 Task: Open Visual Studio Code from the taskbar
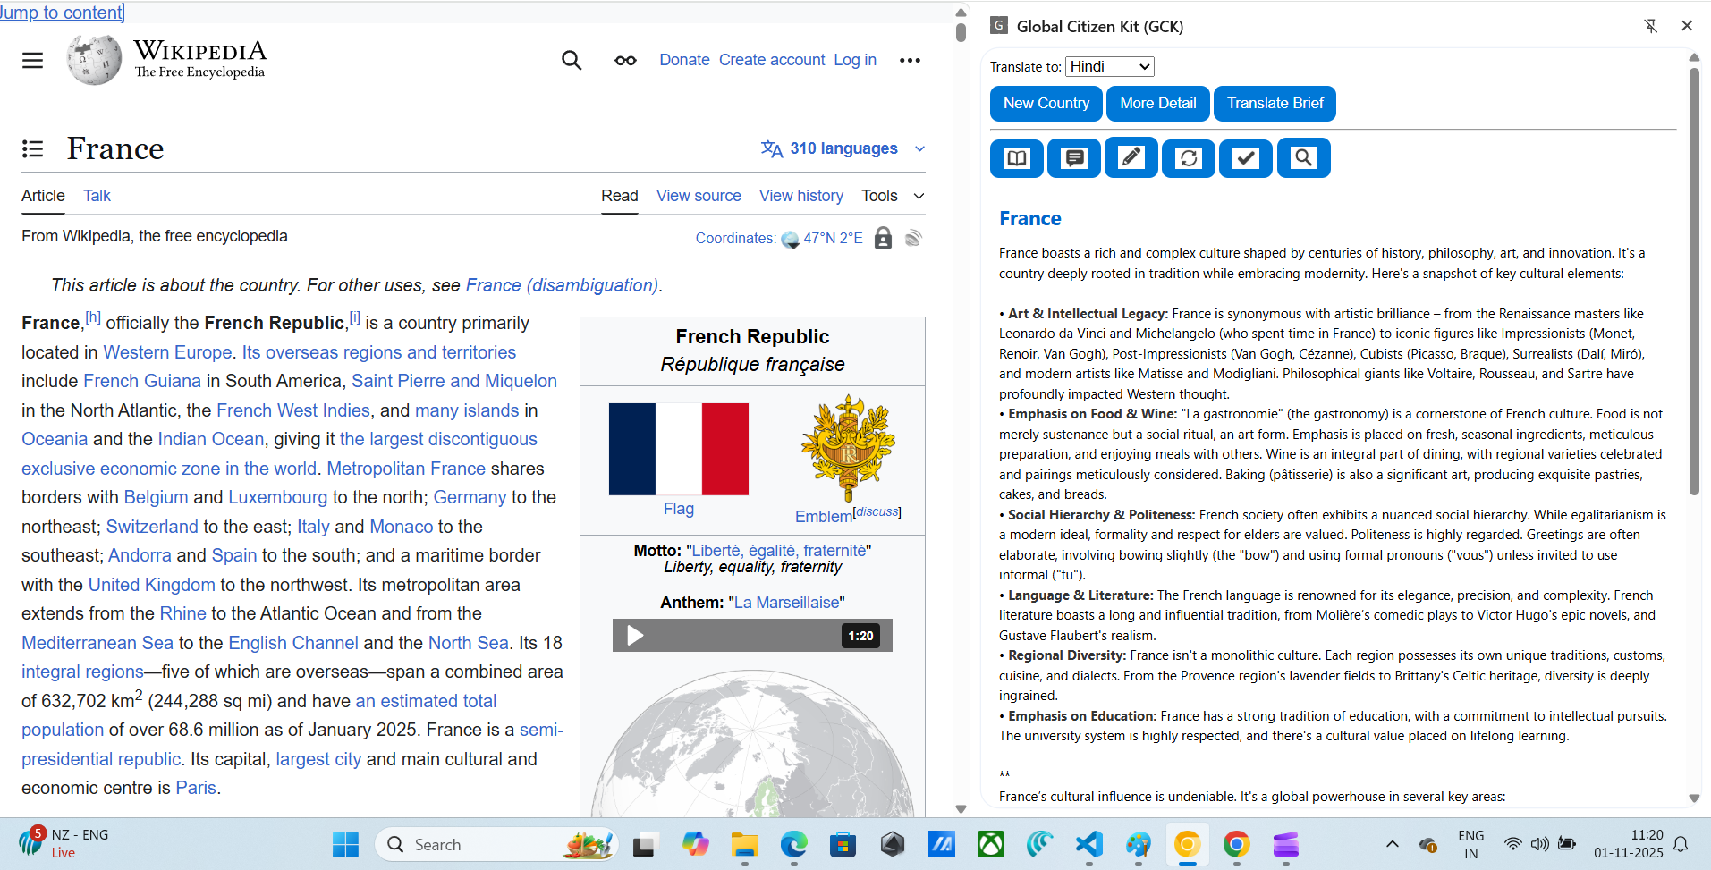pyautogui.click(x=1088, y=844)
